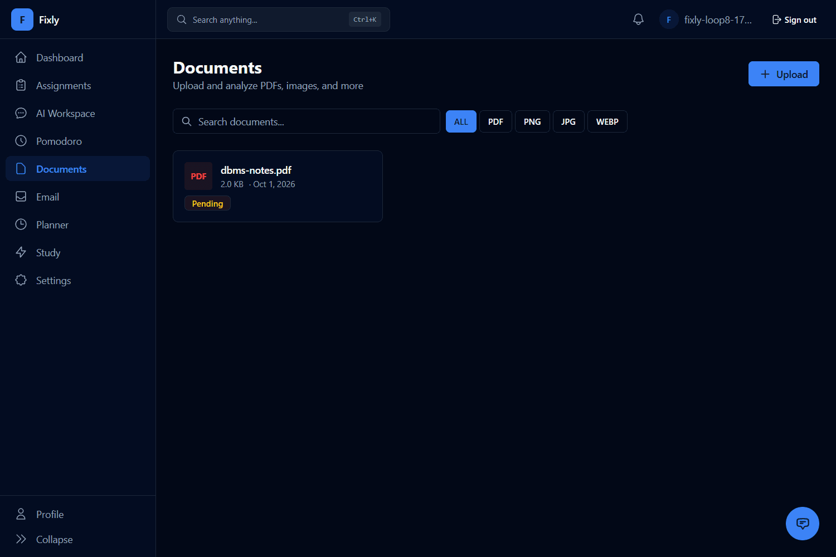836x557 pixels.
Task: Click the Oct 1, 2026 date
Action: [274, 184]
